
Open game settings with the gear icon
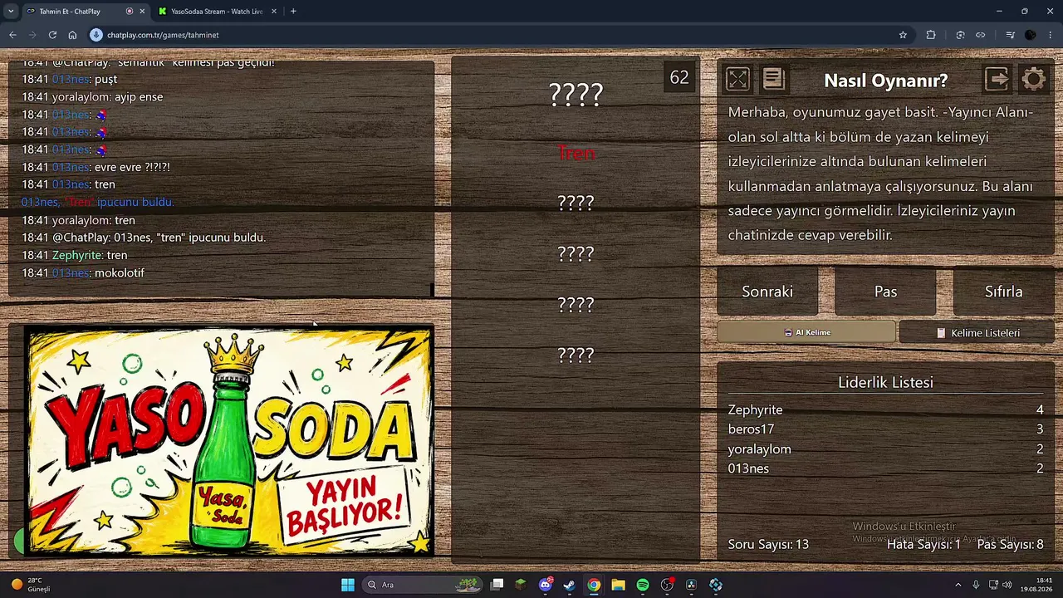tap(1034, 79)
